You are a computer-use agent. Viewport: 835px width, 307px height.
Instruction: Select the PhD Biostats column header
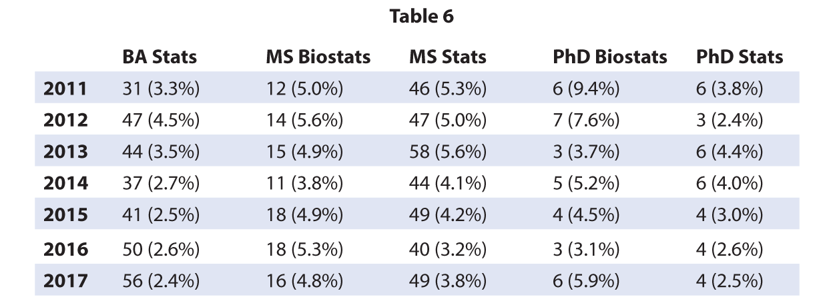click(x=609, y=57)
